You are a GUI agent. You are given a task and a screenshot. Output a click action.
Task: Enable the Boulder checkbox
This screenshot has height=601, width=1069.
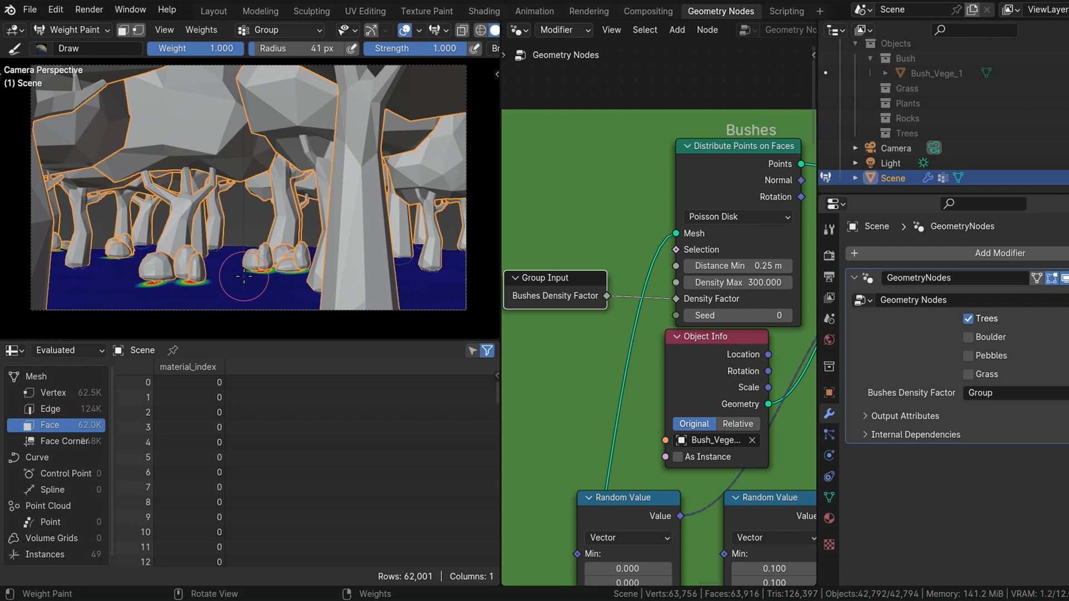[x=968, y=337]
